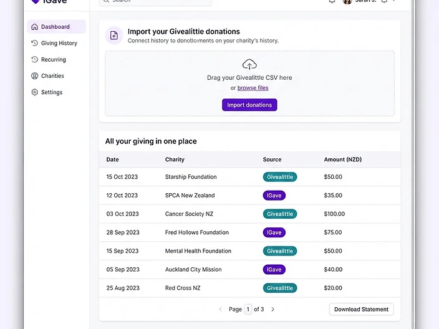Go to Giving History
Viewport: 439px width, 329px height.
56,43
